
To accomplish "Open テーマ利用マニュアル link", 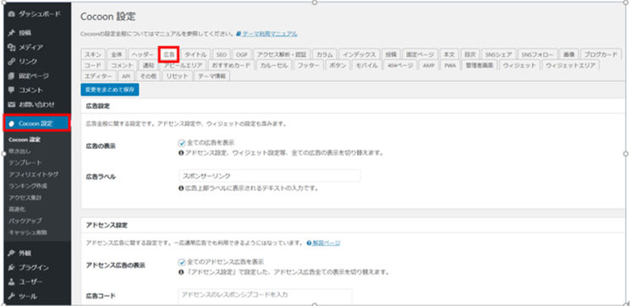I will (x=270, y=34).
